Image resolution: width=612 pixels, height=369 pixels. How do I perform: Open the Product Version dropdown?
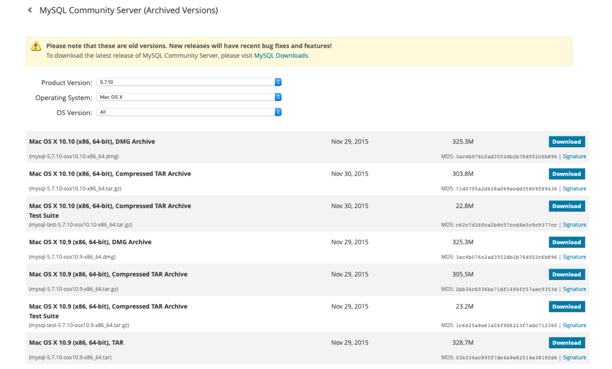[x=189, y=82]
